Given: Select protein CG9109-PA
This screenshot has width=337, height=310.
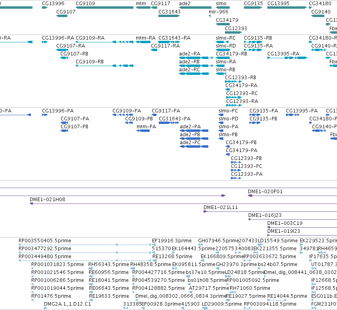Looking at the screenshot, I should [x=123, y=115].
